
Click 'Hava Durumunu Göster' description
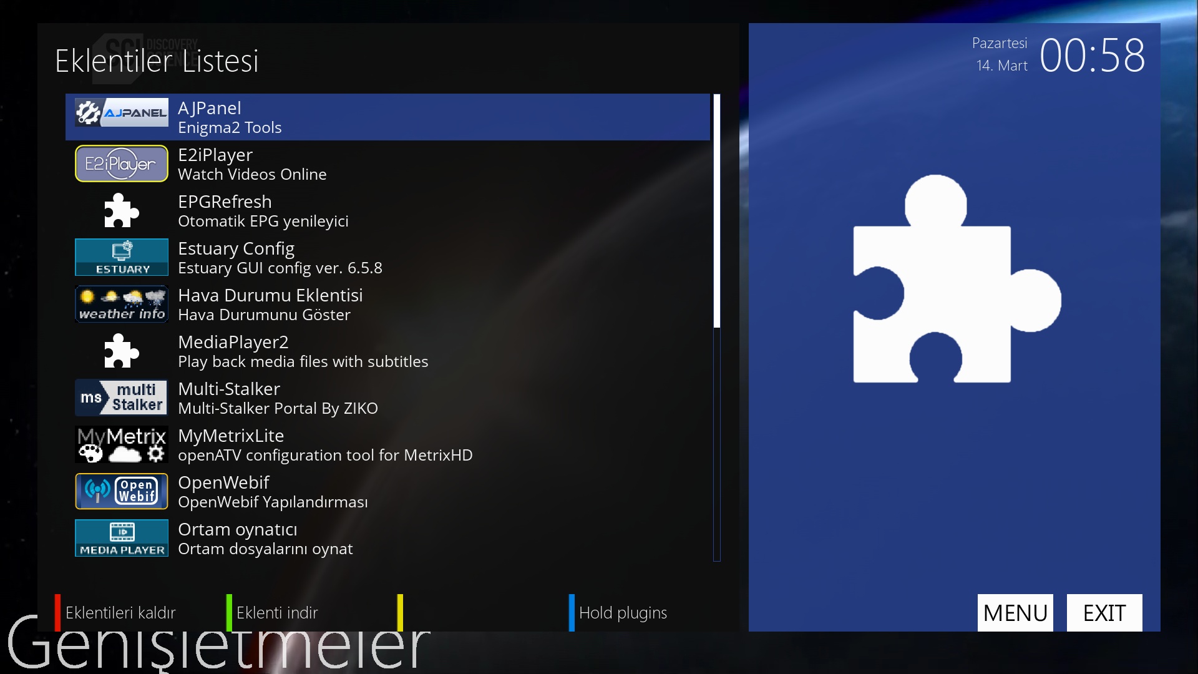[264, 315]
